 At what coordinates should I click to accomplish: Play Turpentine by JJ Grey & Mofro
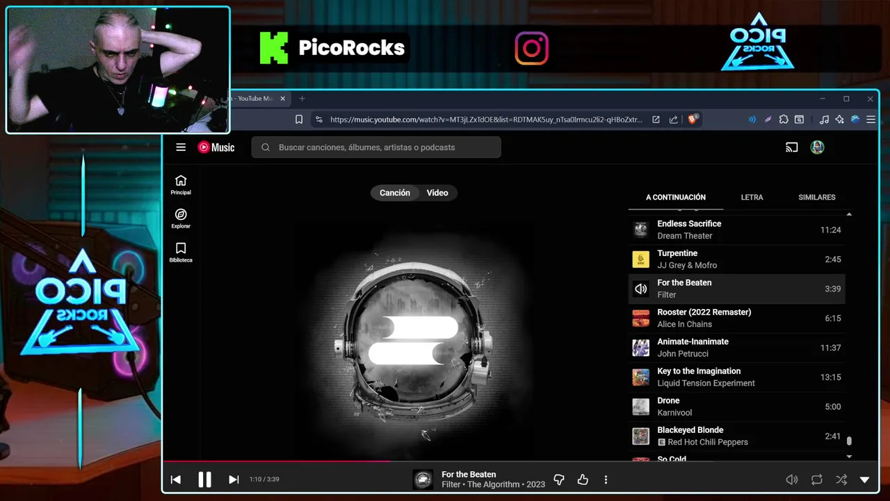[x=737, y=259]
